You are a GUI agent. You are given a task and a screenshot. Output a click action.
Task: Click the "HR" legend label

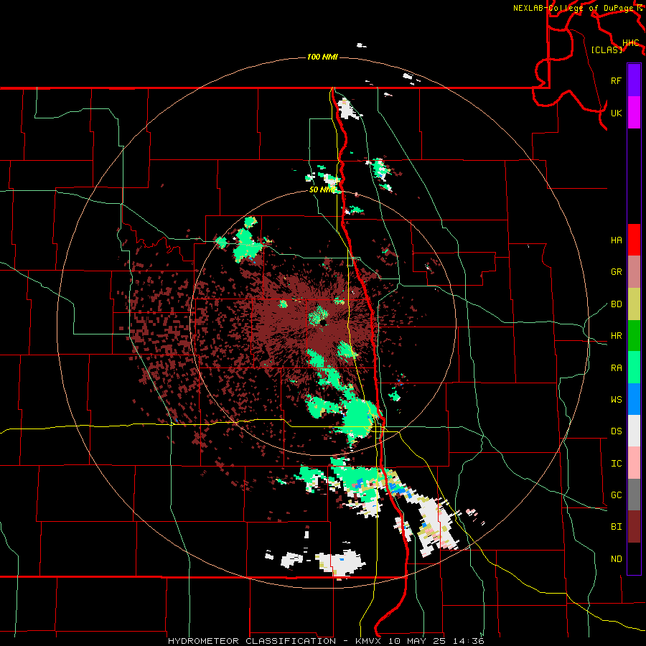coord(616,336)
